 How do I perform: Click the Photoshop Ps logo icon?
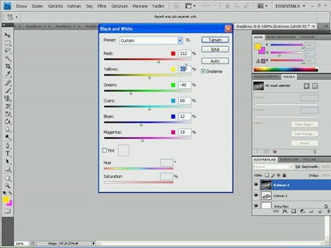(8, 6)
